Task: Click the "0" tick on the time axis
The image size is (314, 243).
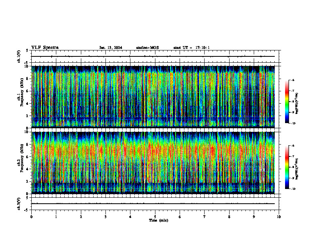Action: pos(31,217)
